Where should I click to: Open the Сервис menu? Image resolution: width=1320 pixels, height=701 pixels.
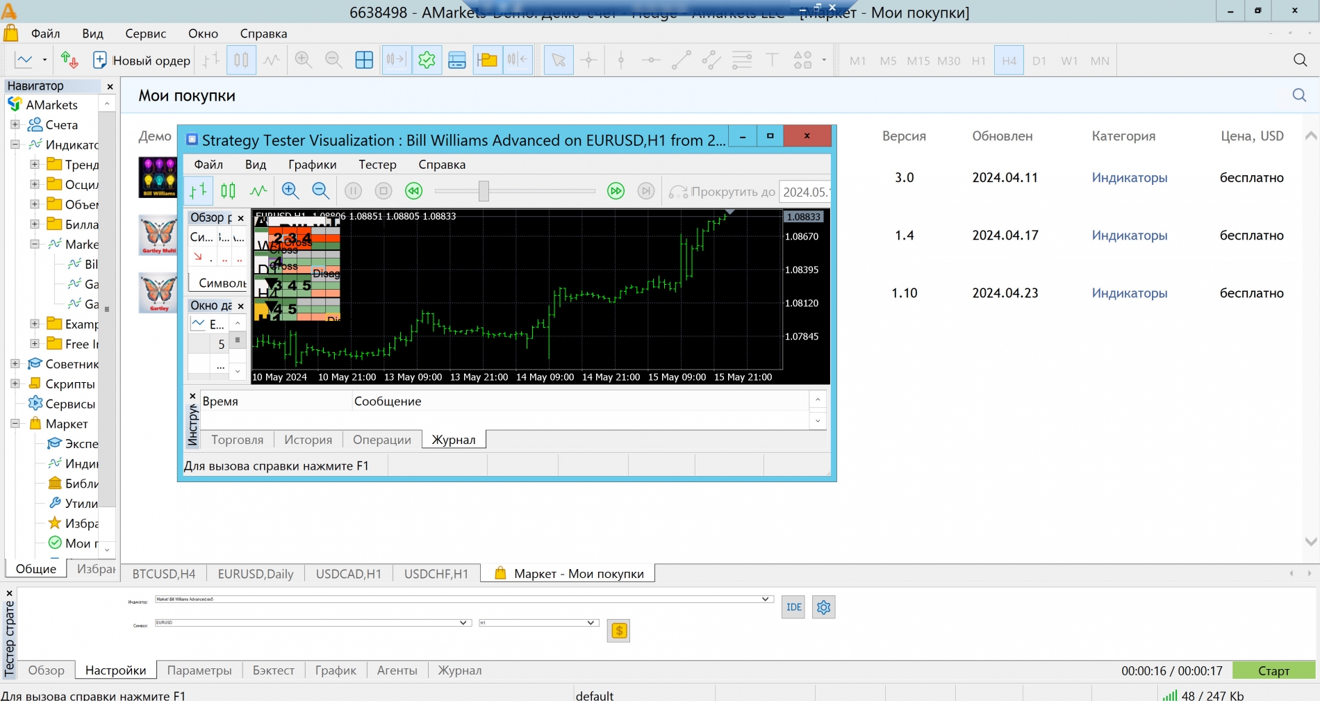point(145,33)
